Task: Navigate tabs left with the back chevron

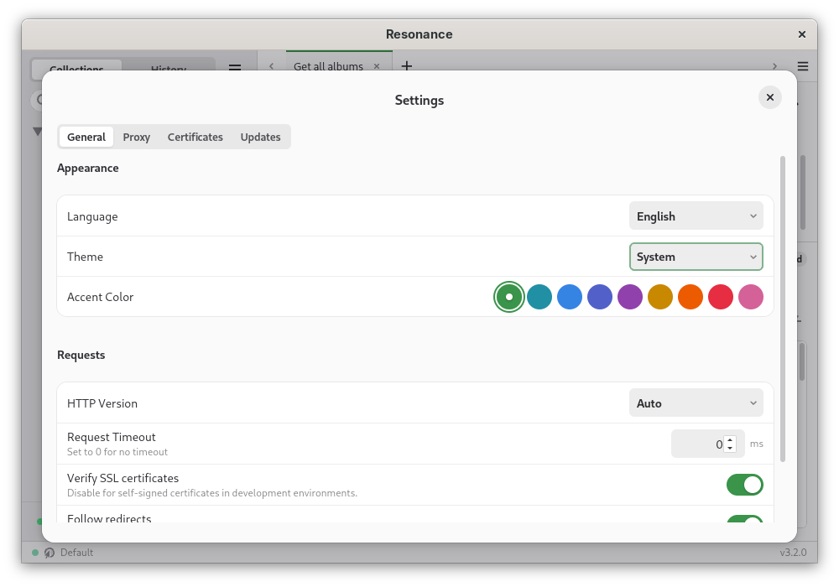Action: pyautogui.click(x=271, y=66)
